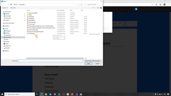171x96 pixels.
Task: Select Creative Cloud Files in sidebar
Action: pos(9,23)
